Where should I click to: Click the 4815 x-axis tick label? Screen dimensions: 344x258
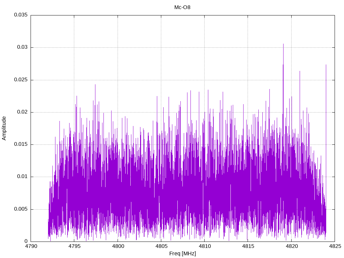coord(248,247)
